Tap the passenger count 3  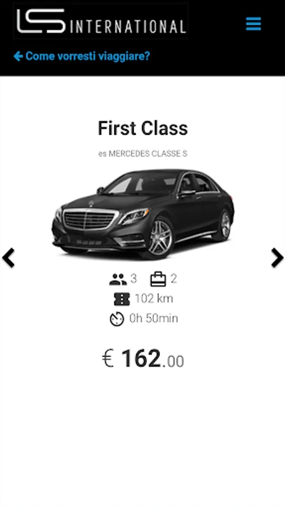point(133,279)
